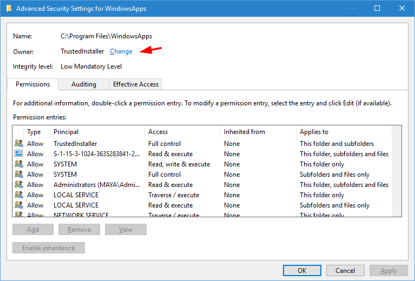Click the Add button
The width and height of the screenshot is (415, 281).
click(x=33, y=230)
